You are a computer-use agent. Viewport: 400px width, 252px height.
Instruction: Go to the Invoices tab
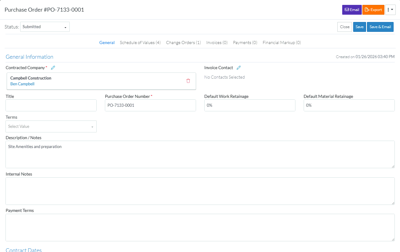click(217, 43)
